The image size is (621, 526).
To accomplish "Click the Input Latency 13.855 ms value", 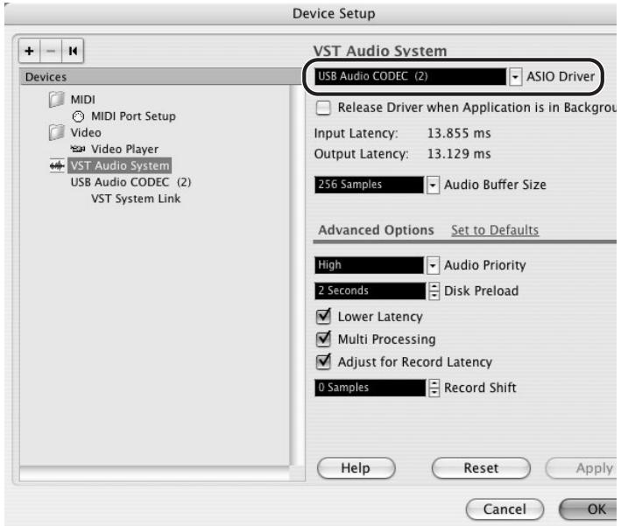I will [459, 133].
